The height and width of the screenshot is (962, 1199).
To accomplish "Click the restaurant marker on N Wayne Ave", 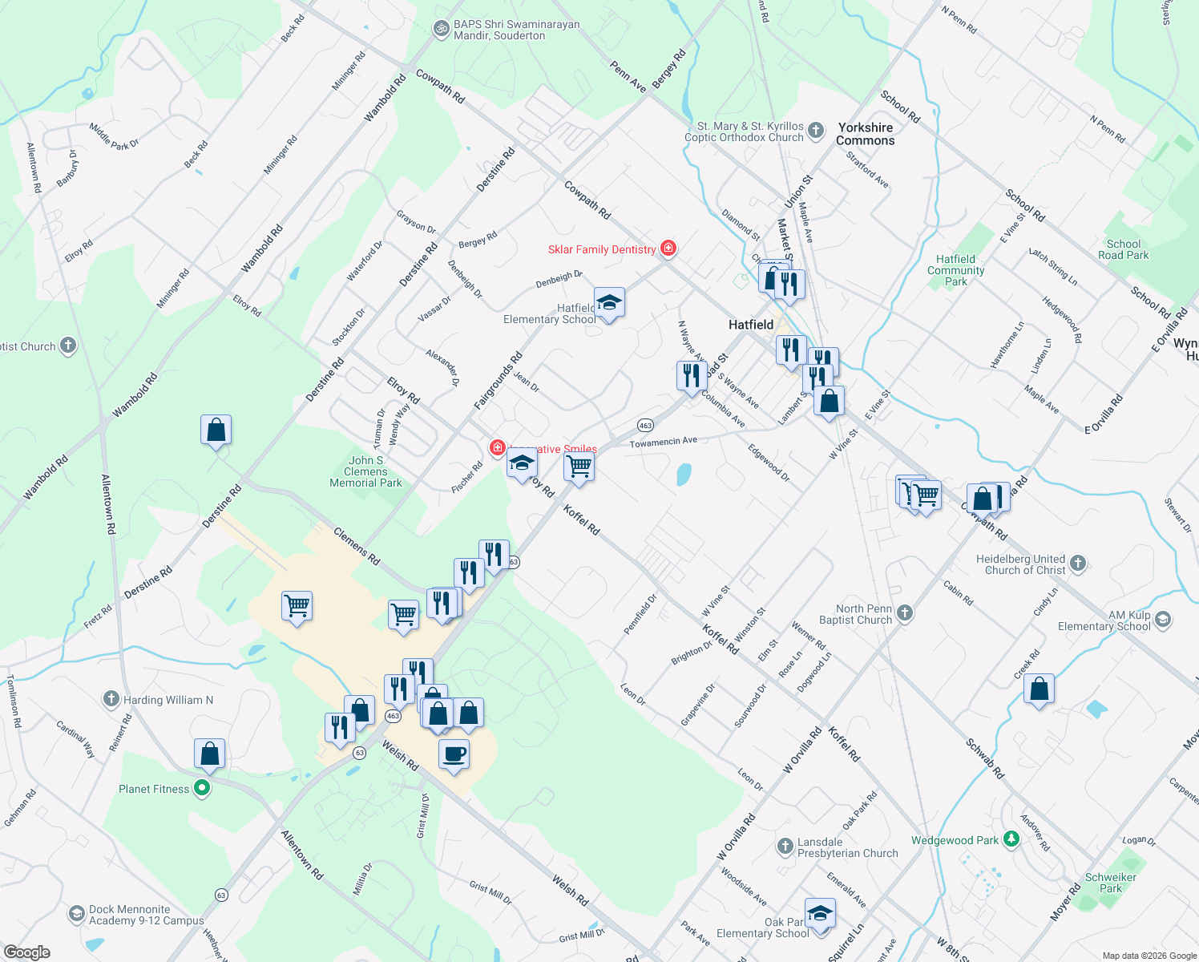I will coord(690,374).
